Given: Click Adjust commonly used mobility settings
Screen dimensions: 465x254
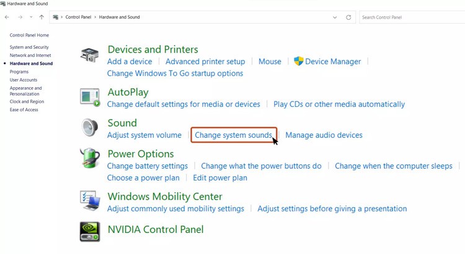Looking at the screenshot, I should coord(175,209).
